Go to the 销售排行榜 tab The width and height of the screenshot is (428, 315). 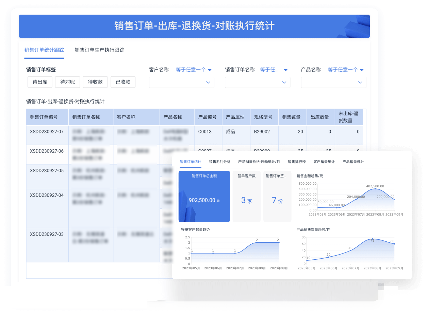click(297, 162)
